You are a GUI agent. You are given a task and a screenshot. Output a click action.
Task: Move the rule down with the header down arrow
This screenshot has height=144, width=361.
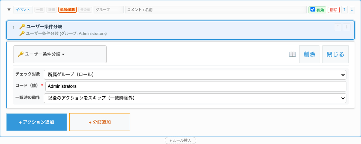[x=352, y=10]
